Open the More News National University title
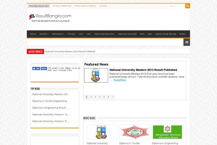Image resolution: width=217 pixels, height=145 pixels. (x=97, y=143)
